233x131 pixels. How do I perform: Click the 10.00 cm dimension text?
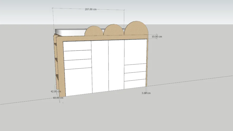[157, 37]
